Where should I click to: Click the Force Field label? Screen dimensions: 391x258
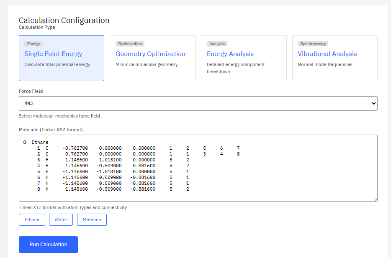[31, 91]
